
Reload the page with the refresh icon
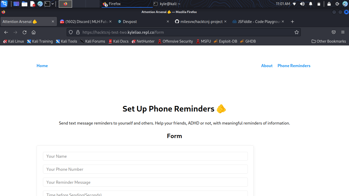[x=25, y=32]
